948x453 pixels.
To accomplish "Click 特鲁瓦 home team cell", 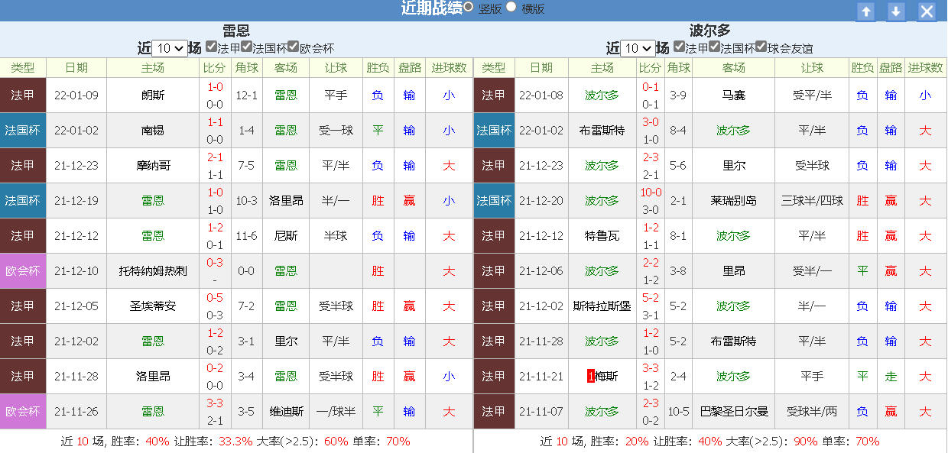I will tap(602, 236).
